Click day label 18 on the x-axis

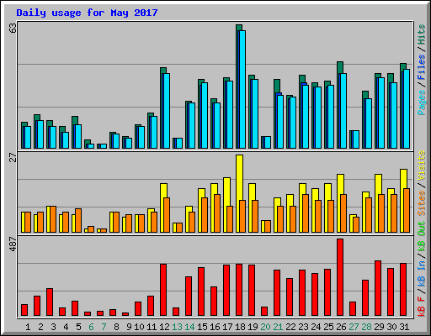click(x=240, y=327)
